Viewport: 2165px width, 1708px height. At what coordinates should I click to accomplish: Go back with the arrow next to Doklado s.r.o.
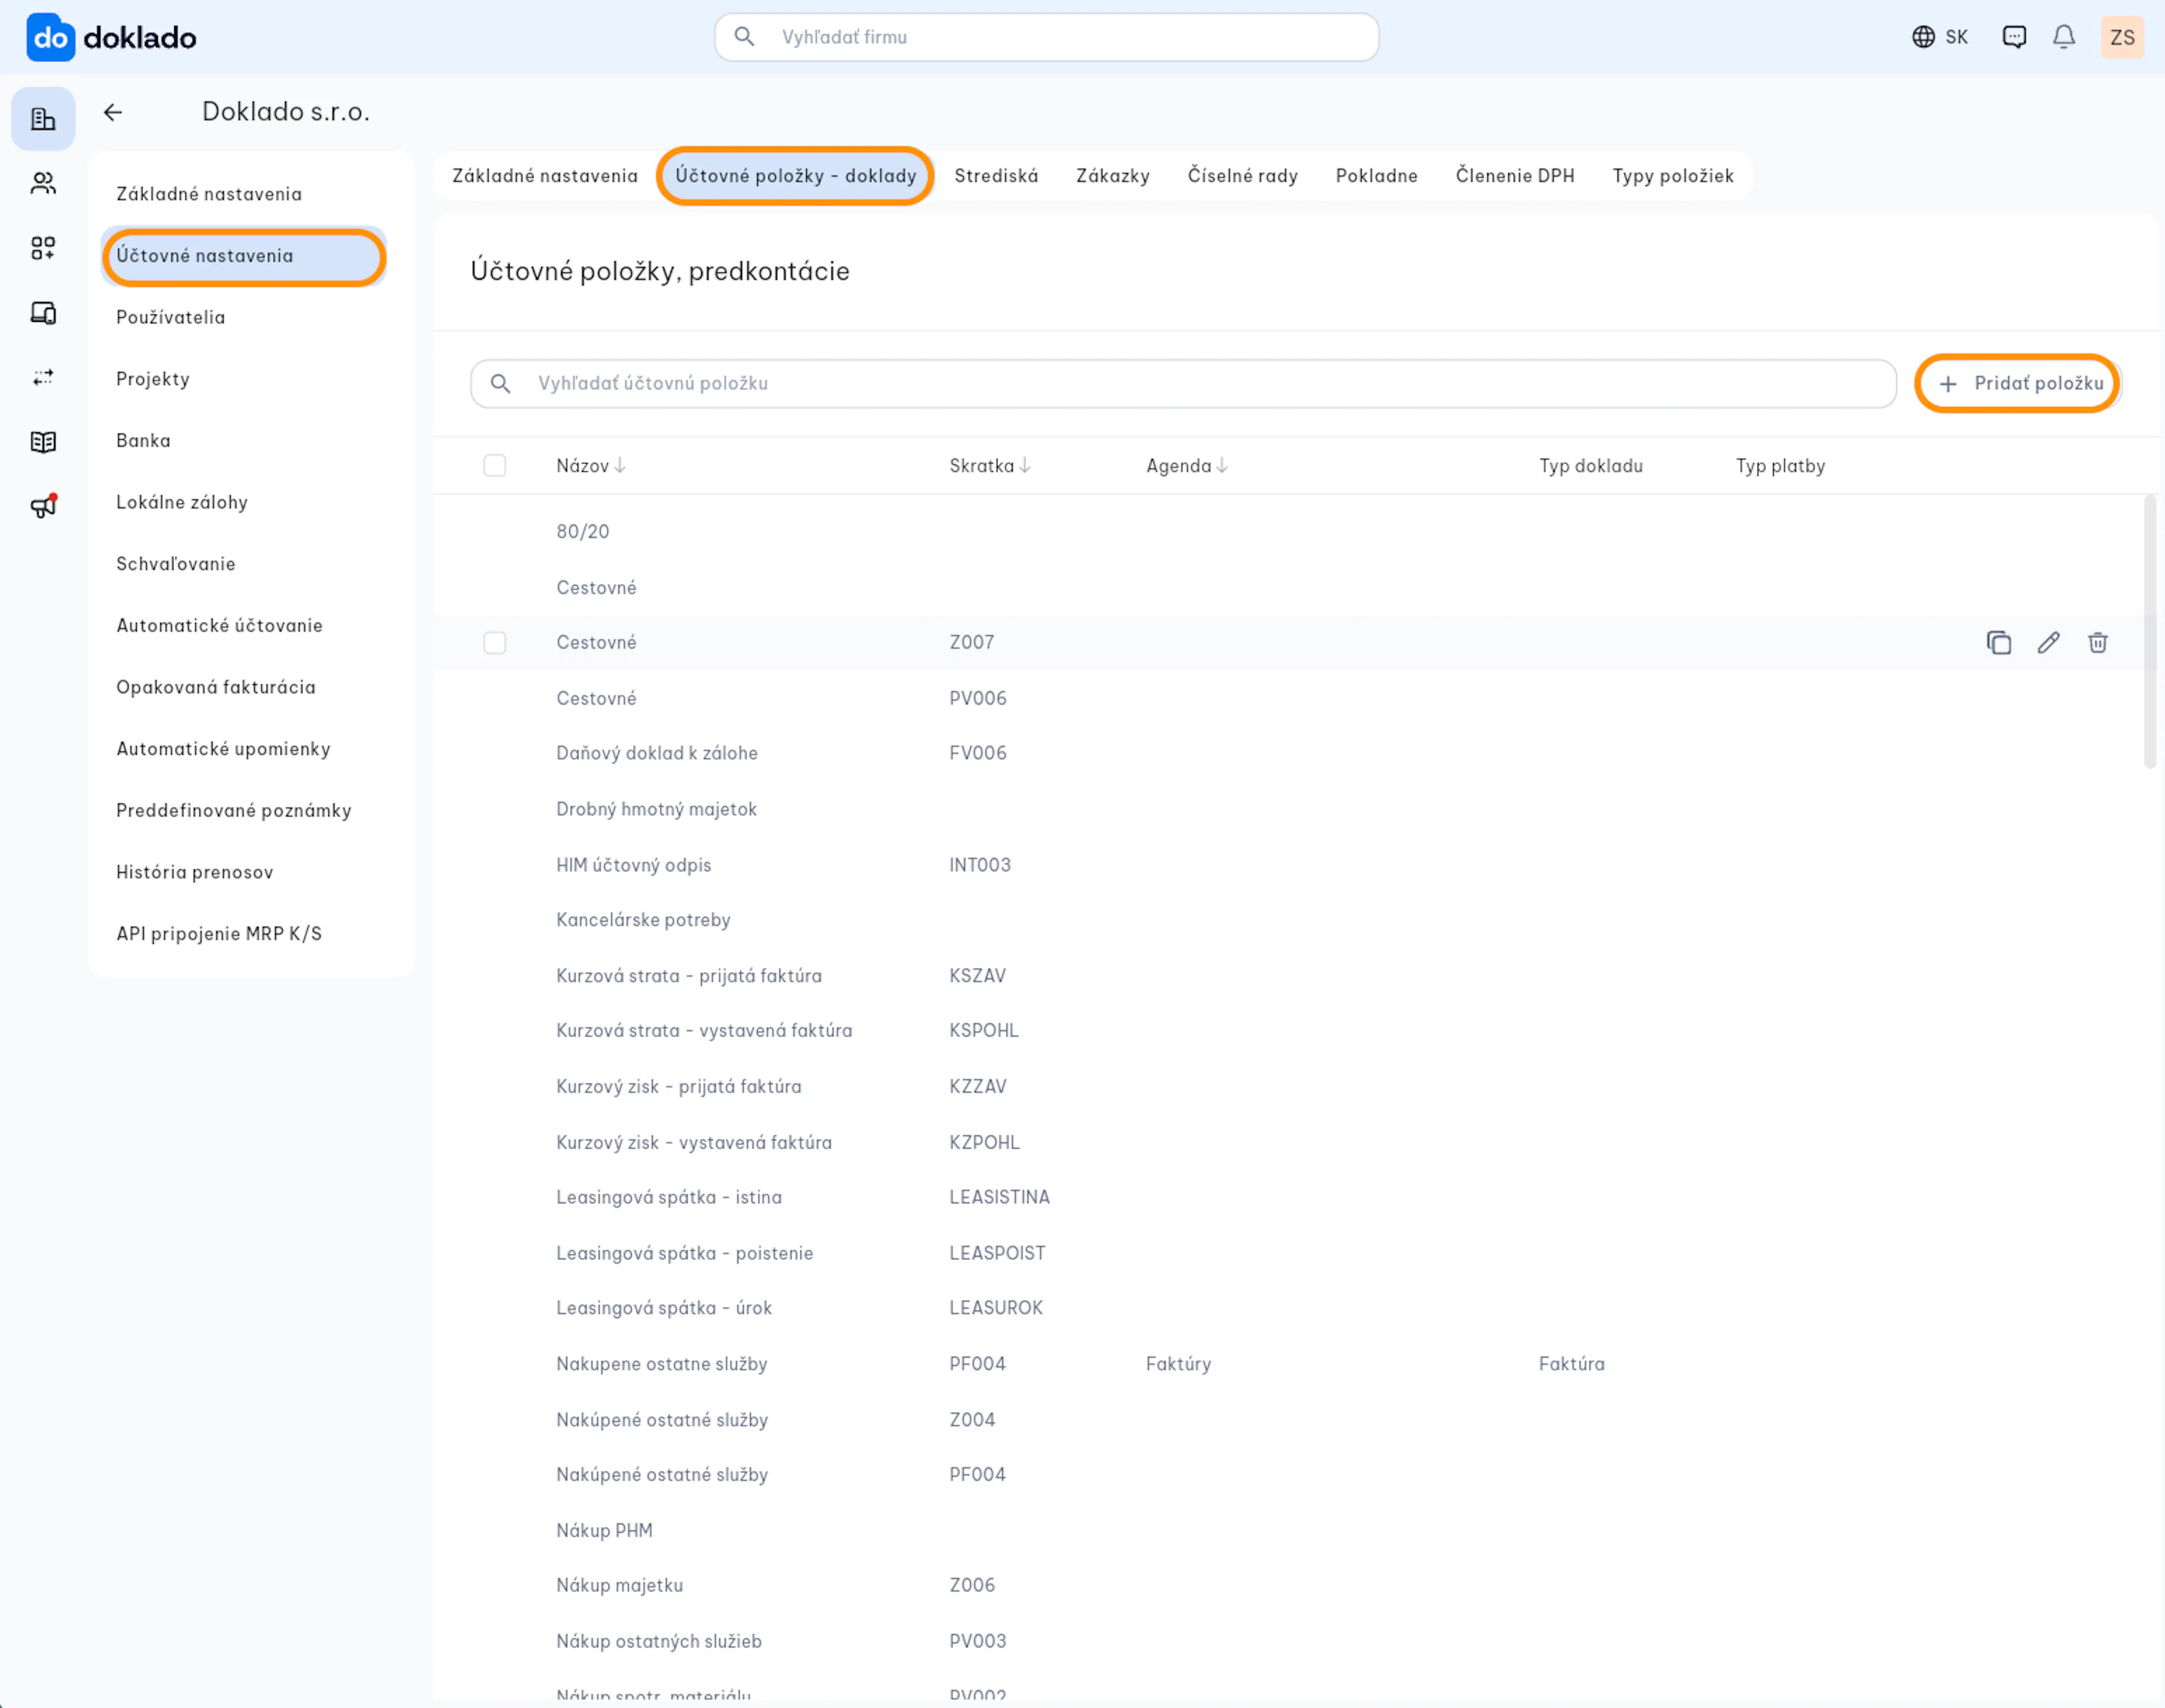[x=113, y=112]
